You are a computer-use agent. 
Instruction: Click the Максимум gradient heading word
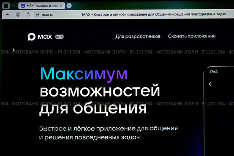pyautogui.click(x=84, y=74)
